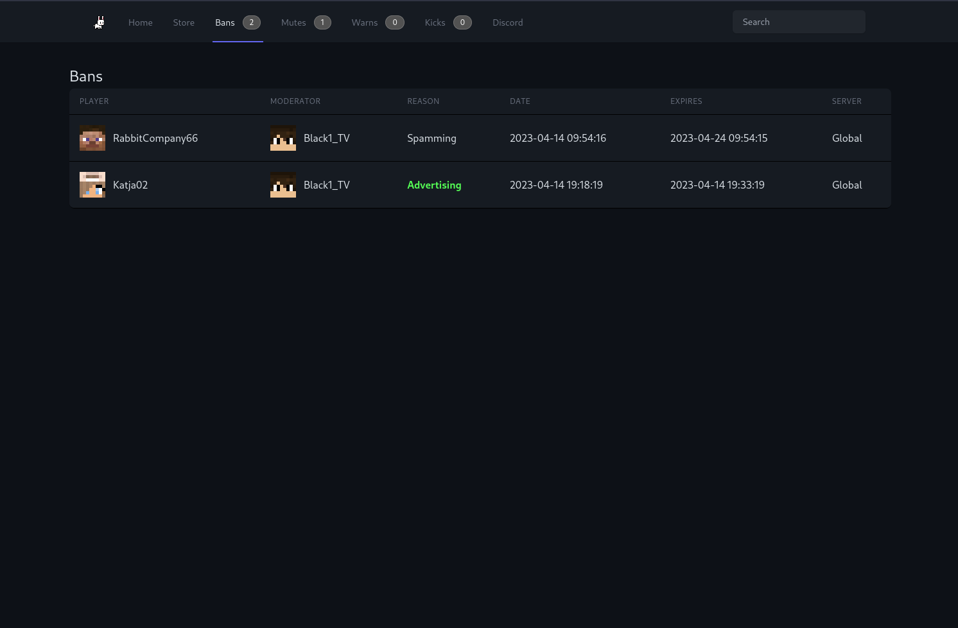The image size is (958, 628).
Task: Switch to the Warns tab
Action: tap(364, 22)
